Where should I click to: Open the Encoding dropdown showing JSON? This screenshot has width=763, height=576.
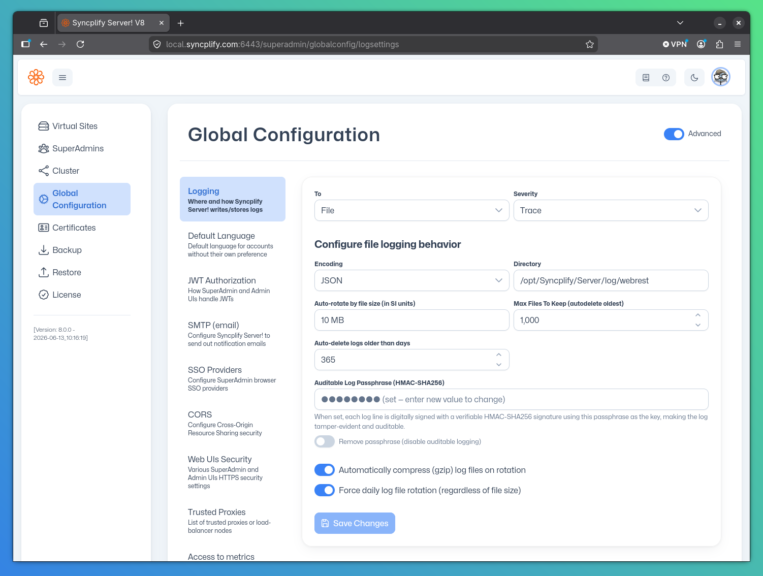pos(411,280)
